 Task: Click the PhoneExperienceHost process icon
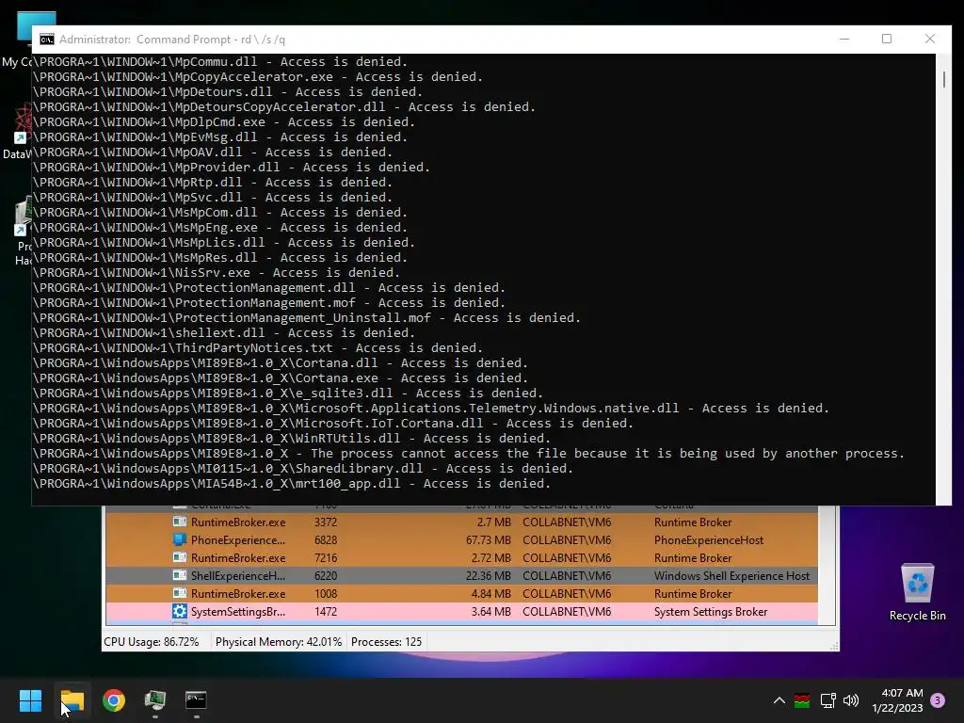[x=180, y=539]
